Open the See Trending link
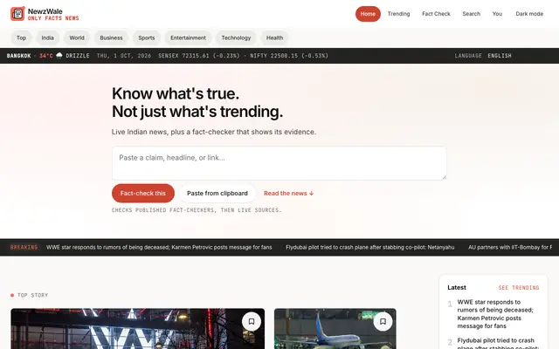 pos(519,288)
